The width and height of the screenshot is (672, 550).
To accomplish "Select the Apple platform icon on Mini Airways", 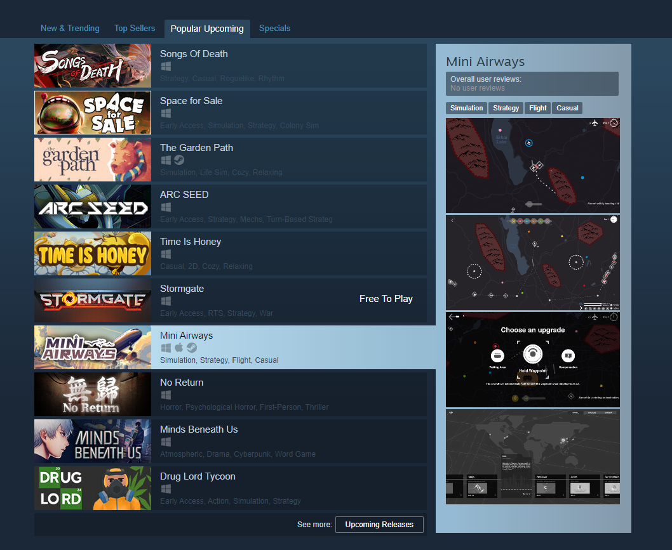I will (178, 348).
